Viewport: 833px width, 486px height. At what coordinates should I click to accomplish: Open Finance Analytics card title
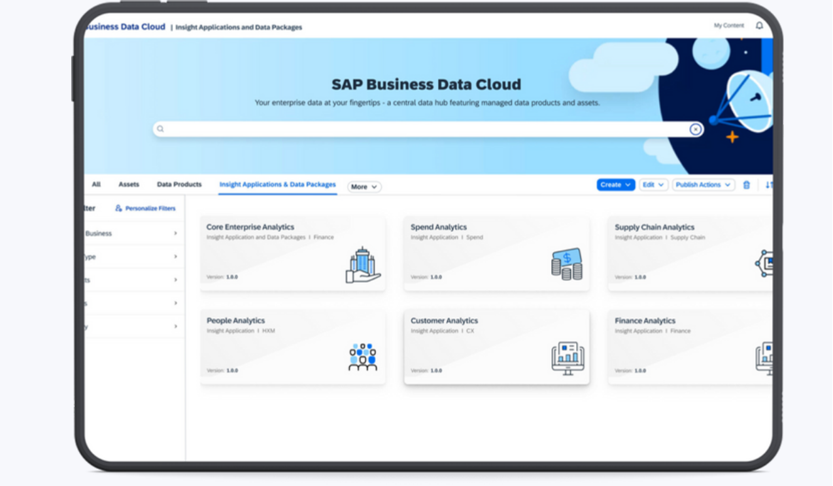pos(645,321)
